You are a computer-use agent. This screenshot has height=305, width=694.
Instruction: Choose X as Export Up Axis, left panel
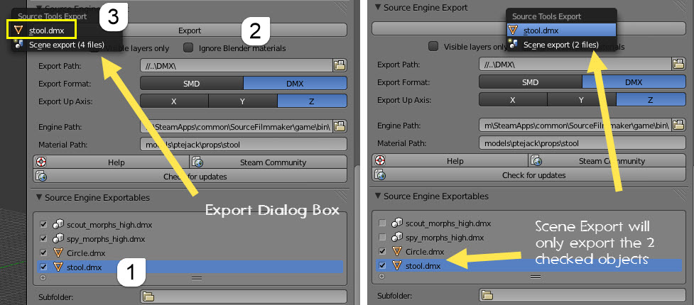point(174,101)
